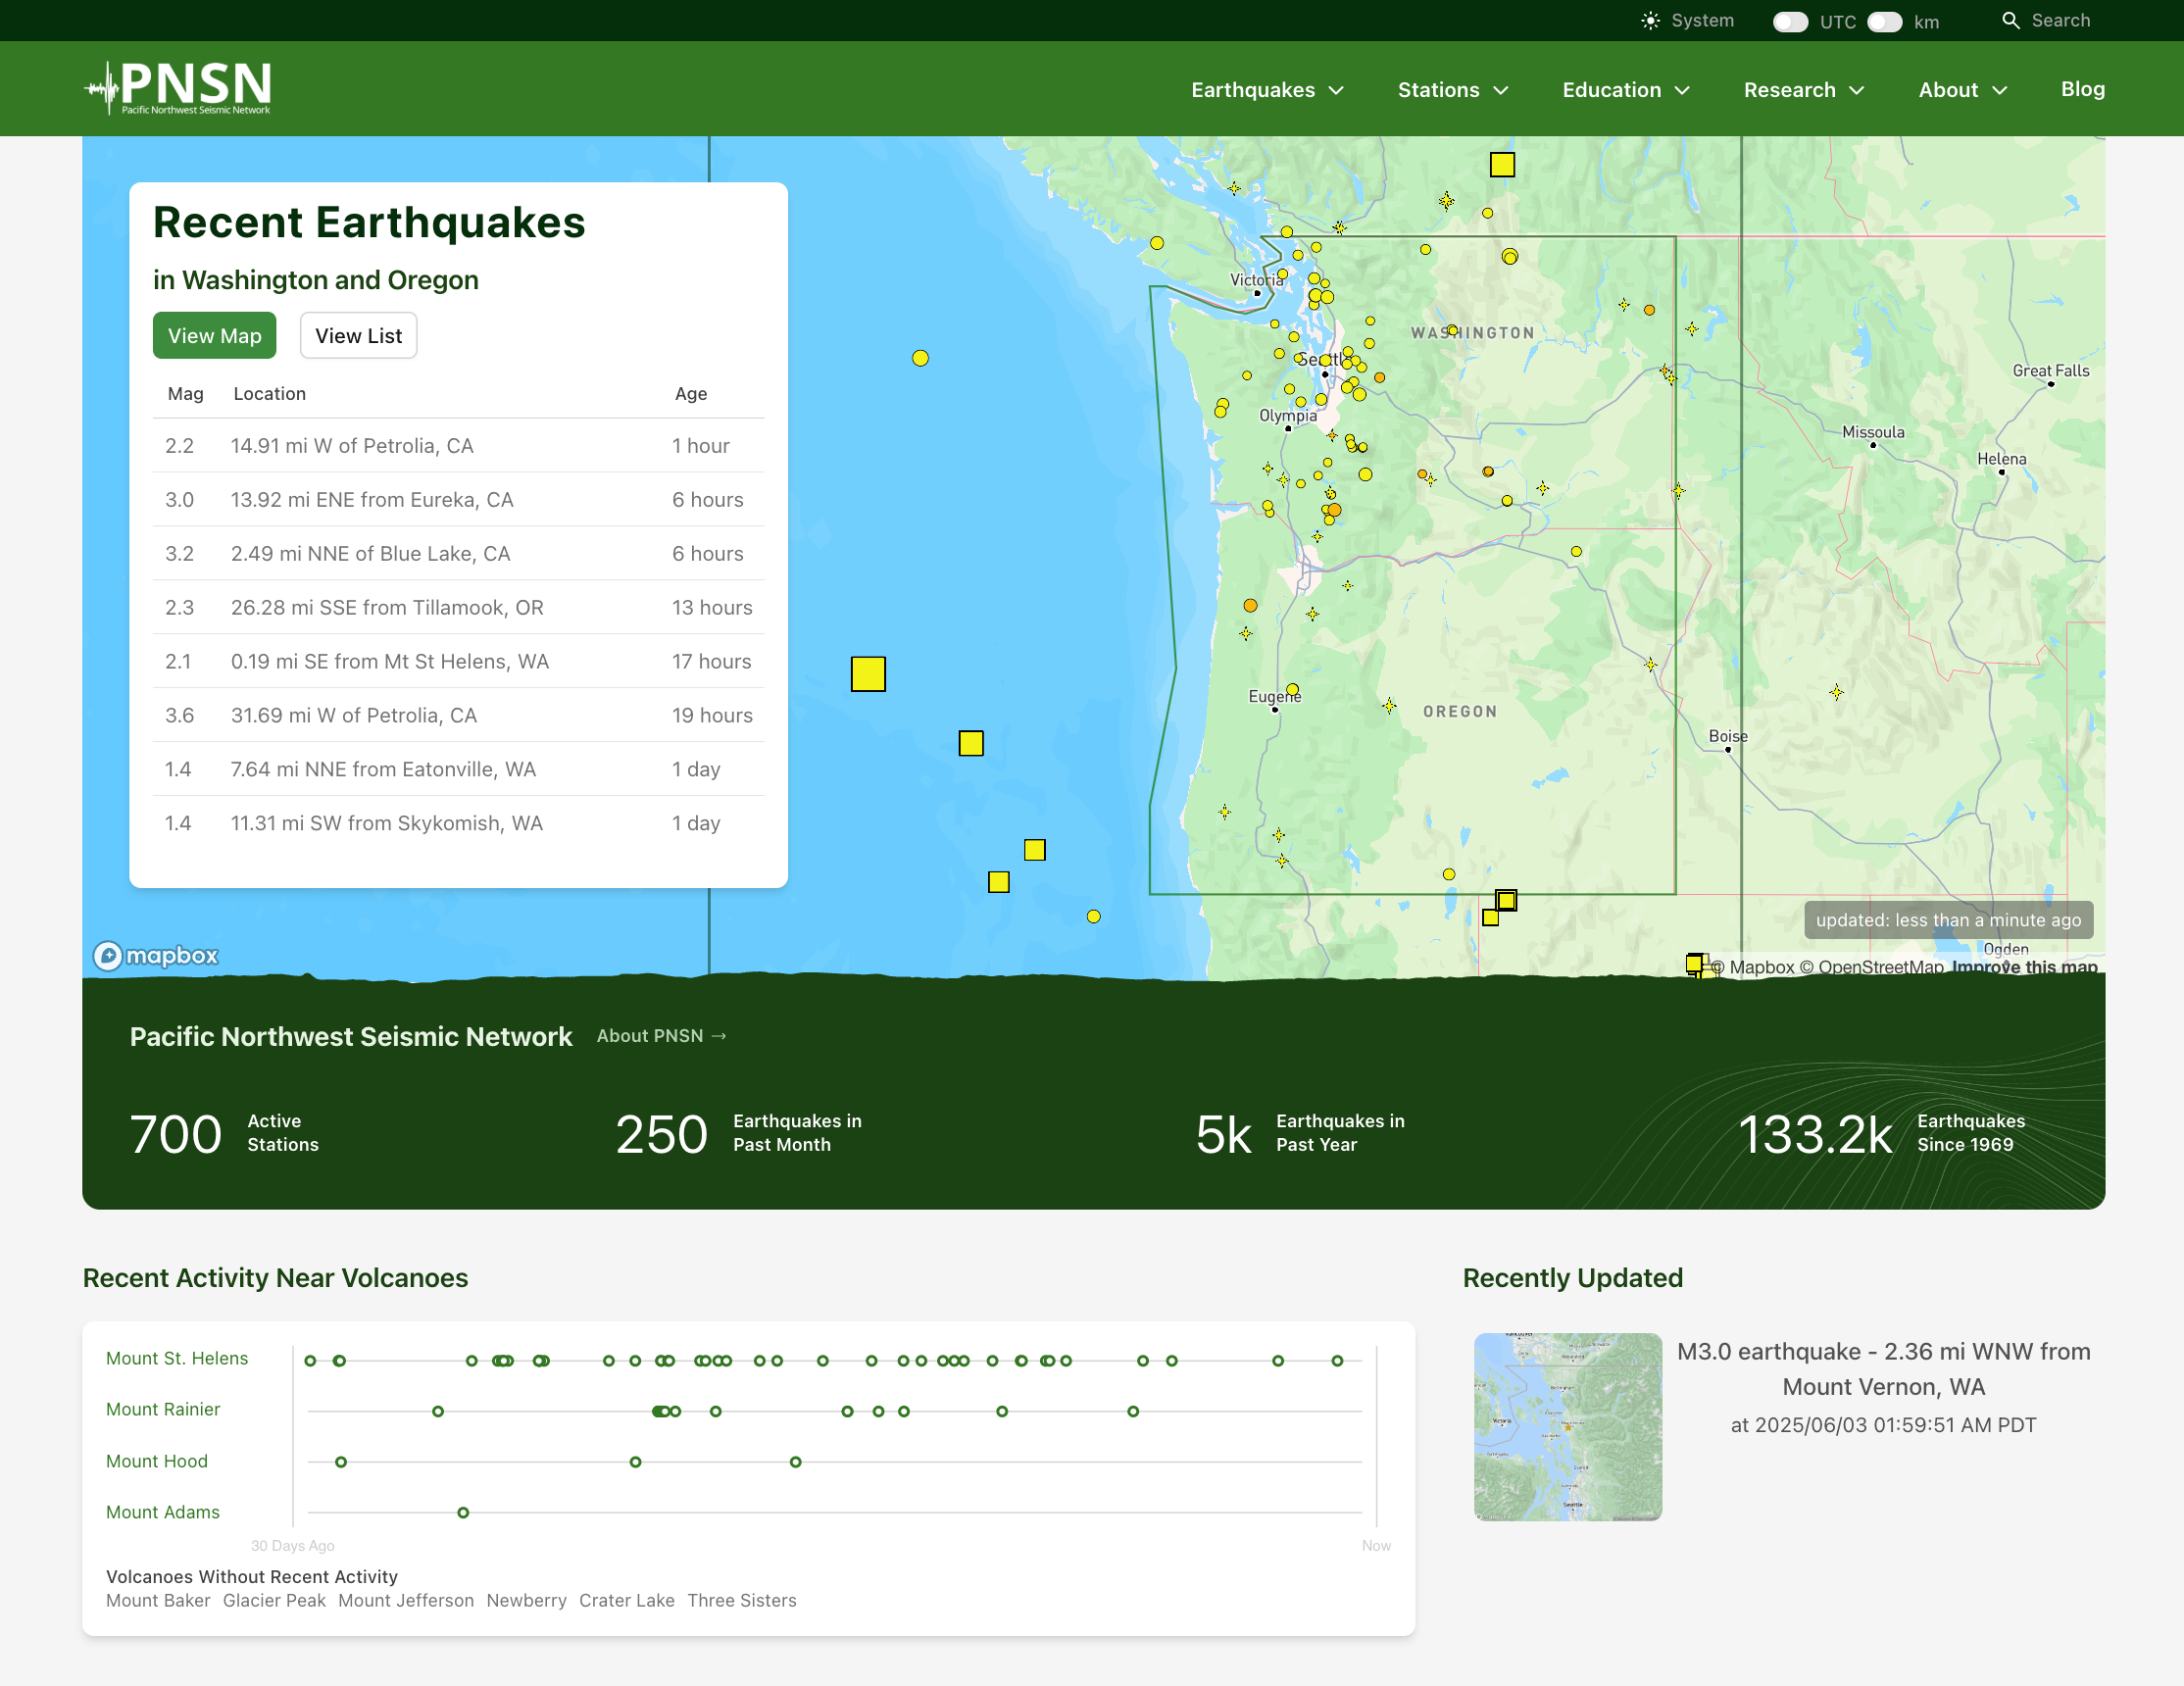Image resolution: width=2184 pixels, height=1686 pixels.
Task: Toggle the km units switch
Action: click(1884, 21)
